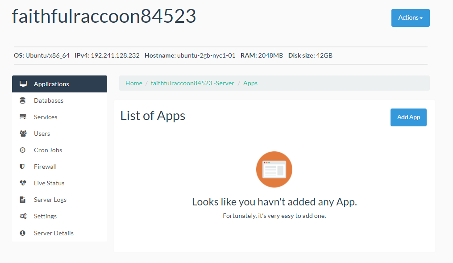Viewport: 453px width, 263px height.
Task: Open the Actions dropdown menu
Action: click(410, 18)
